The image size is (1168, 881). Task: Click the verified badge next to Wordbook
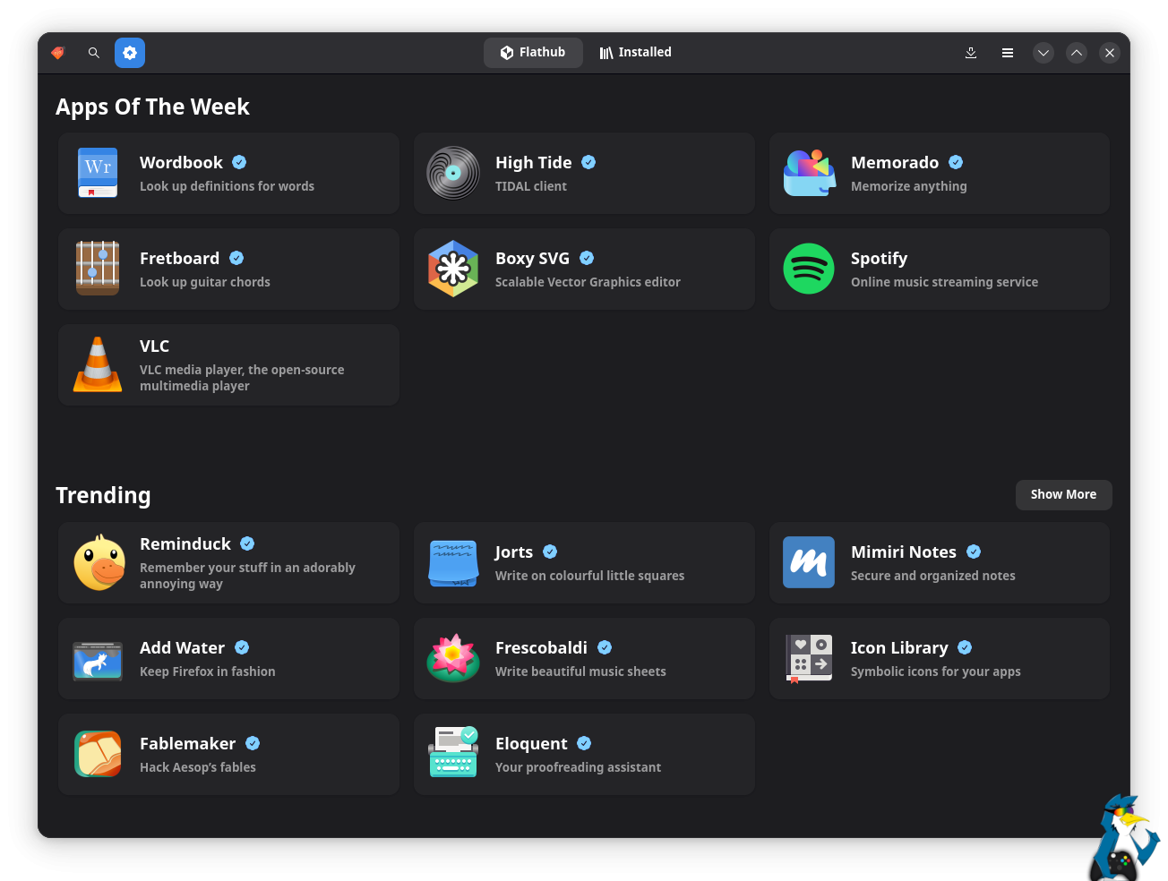[239, 162]
